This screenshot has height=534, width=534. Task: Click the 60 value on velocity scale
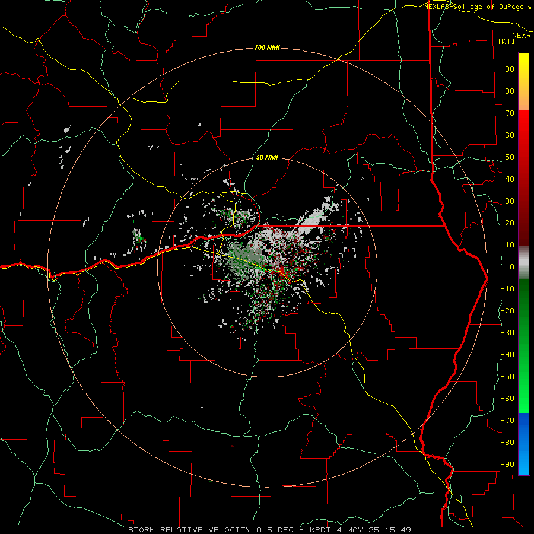510,135
